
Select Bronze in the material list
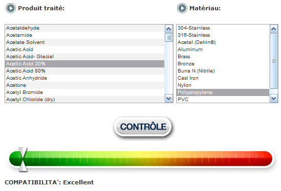tap(223, 64)
